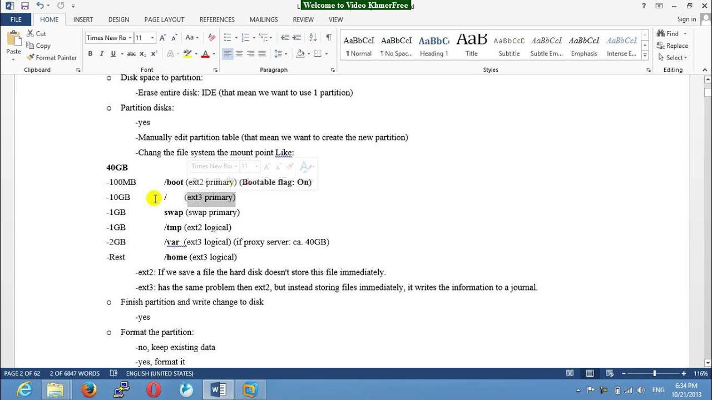Viewport: 712px width, 400px height.
Task: Clear all formatting from selection
Action: pos(211,38)
